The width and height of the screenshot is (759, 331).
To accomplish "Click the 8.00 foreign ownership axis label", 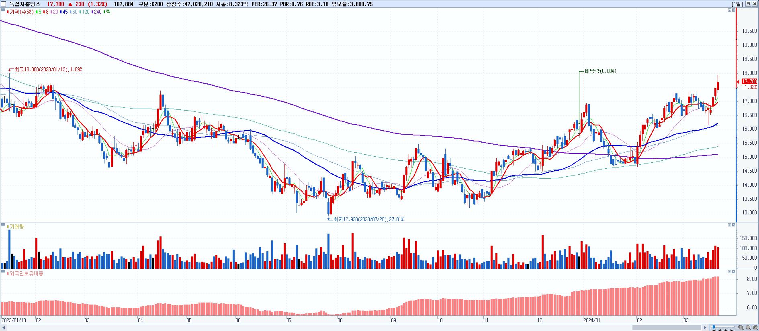I will click(x=752, y=279).
